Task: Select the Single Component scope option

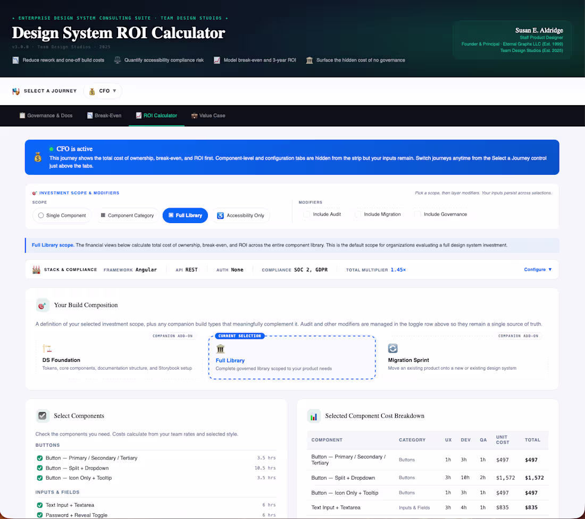Action: pos(62,215)
